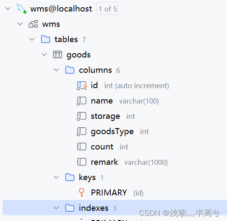Click the orange PRIMARY key icon
The height and width of the screenshot is (221, 227).
(81, 192)
